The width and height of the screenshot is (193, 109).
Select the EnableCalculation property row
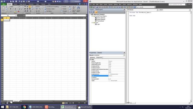pos(108,68)
